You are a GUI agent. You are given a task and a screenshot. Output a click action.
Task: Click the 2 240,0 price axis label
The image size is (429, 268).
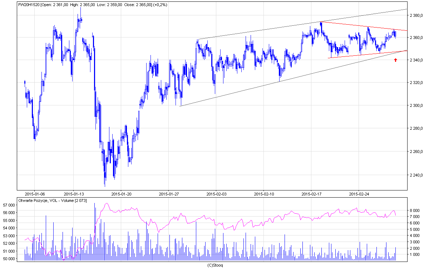[x=417, y=175]
